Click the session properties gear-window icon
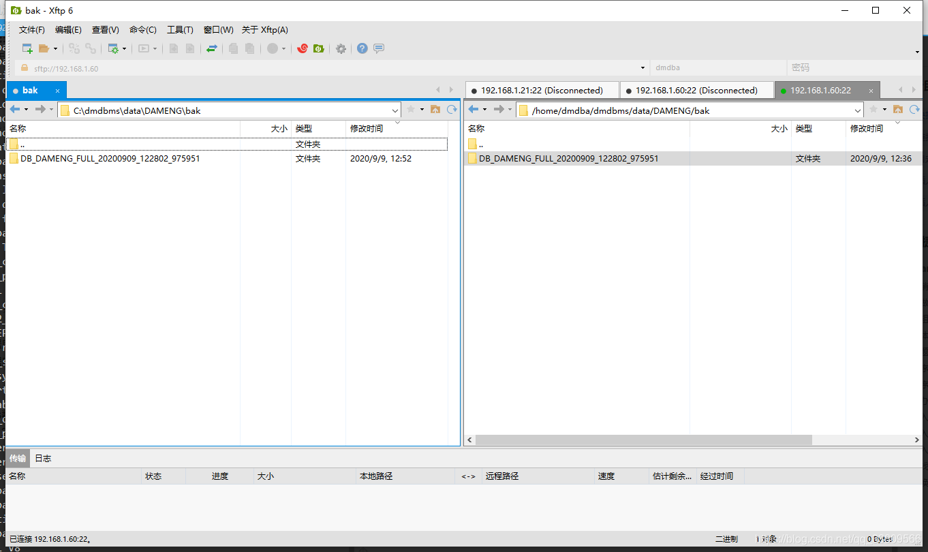 pos(113,48)
